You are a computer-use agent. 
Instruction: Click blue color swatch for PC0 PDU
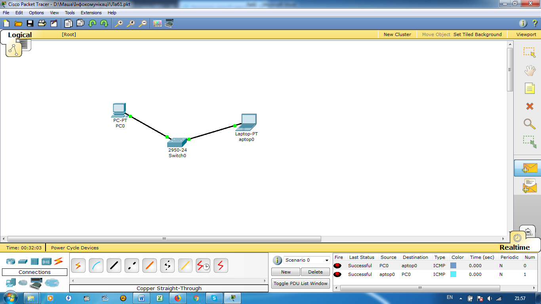point(453,266)
